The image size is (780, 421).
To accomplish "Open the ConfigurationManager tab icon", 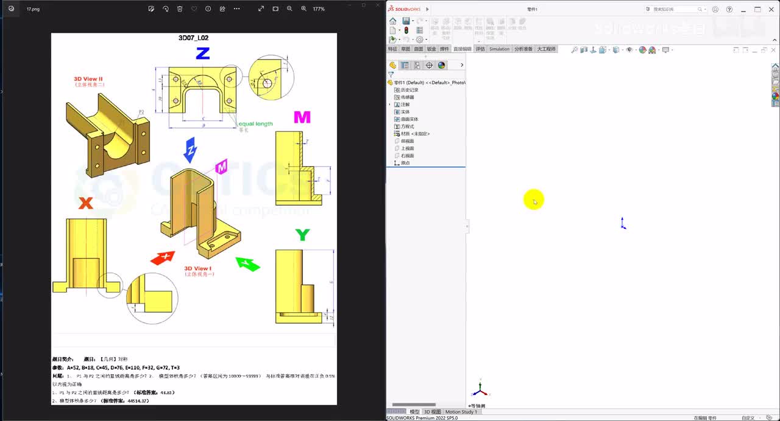I will [417, 65].
